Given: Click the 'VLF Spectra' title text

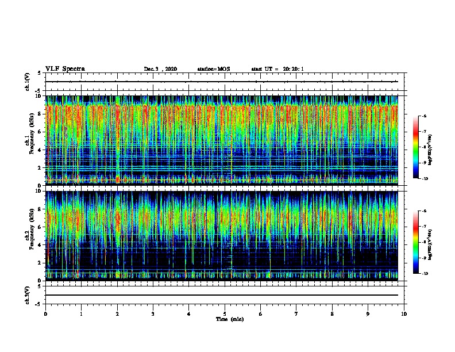Looking at the screenshot, I should [65, 69].
